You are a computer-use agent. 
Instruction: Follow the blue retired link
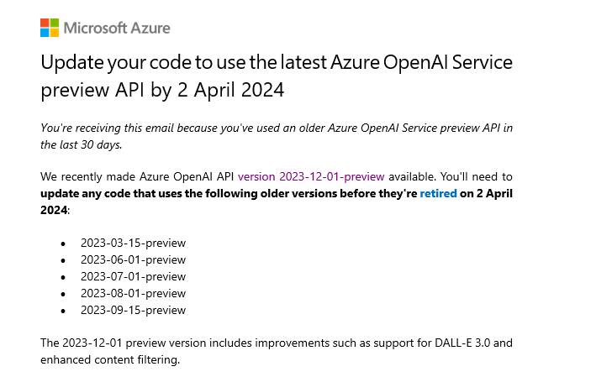[x=438, y=193]
